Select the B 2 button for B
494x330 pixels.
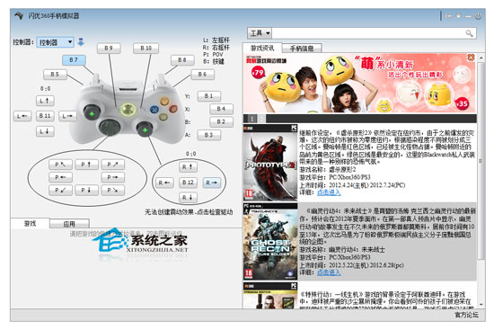tap(221, 121)
